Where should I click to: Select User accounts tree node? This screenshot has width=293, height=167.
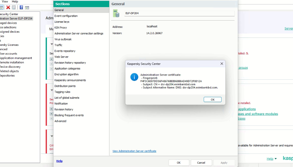8,54
